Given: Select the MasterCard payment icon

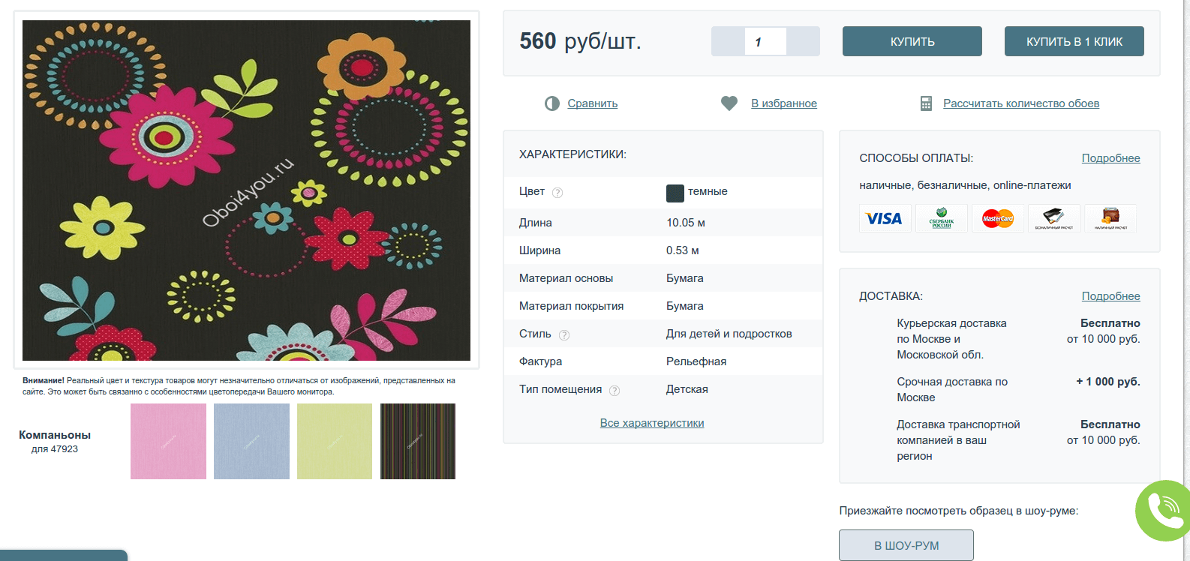Looking at the screenshot, I should pos(997,218).
